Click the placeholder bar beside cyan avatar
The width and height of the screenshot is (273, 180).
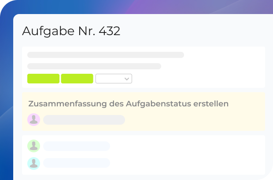click(77, 163)
